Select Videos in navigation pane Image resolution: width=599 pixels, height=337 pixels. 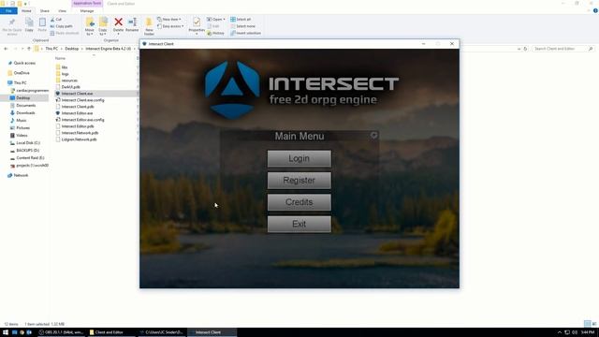pos(22,135)
